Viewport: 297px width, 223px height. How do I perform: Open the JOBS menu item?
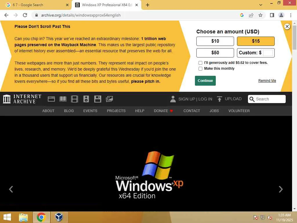tap(214, 111)
